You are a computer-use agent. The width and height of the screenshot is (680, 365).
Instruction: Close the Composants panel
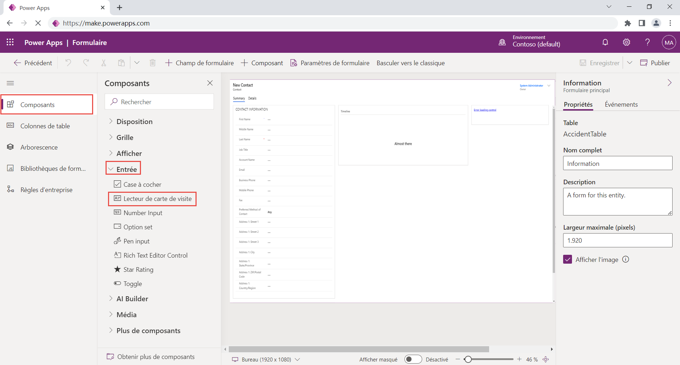tap(210, 83)
